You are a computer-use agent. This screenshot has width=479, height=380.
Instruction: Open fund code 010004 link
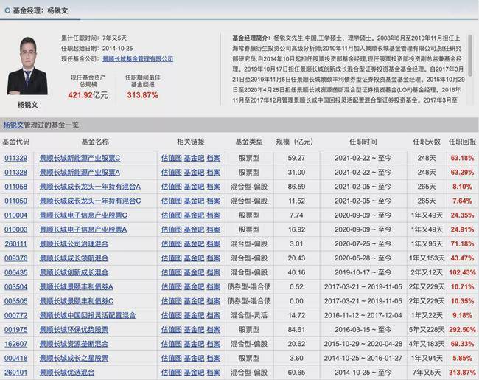tap(16, 215)
